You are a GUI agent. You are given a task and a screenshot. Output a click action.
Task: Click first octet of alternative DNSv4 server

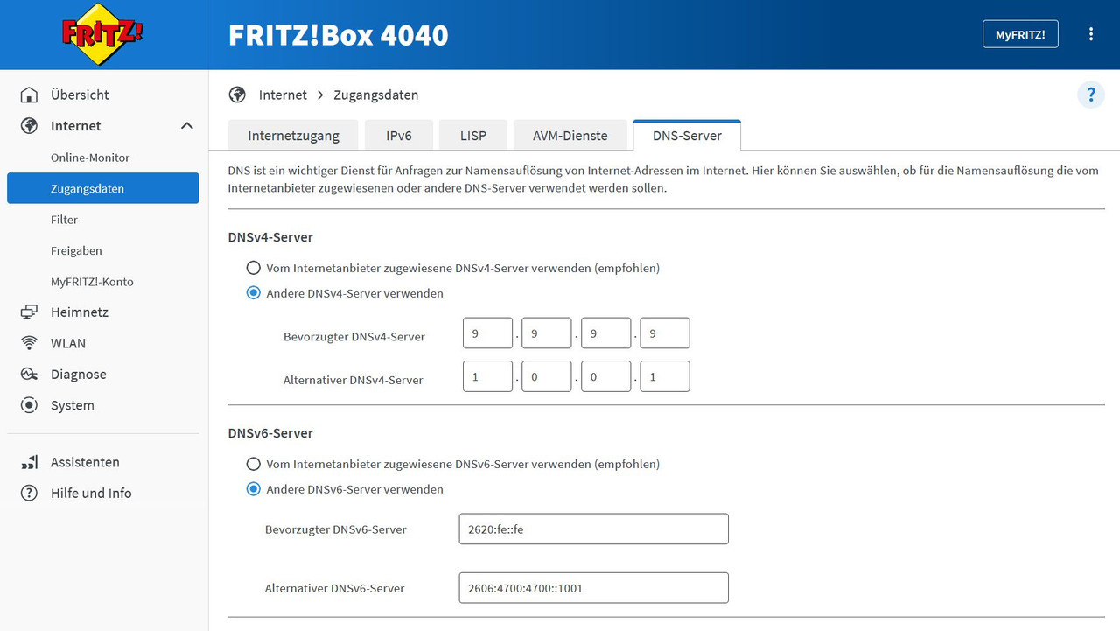click(x=487, y=376)
